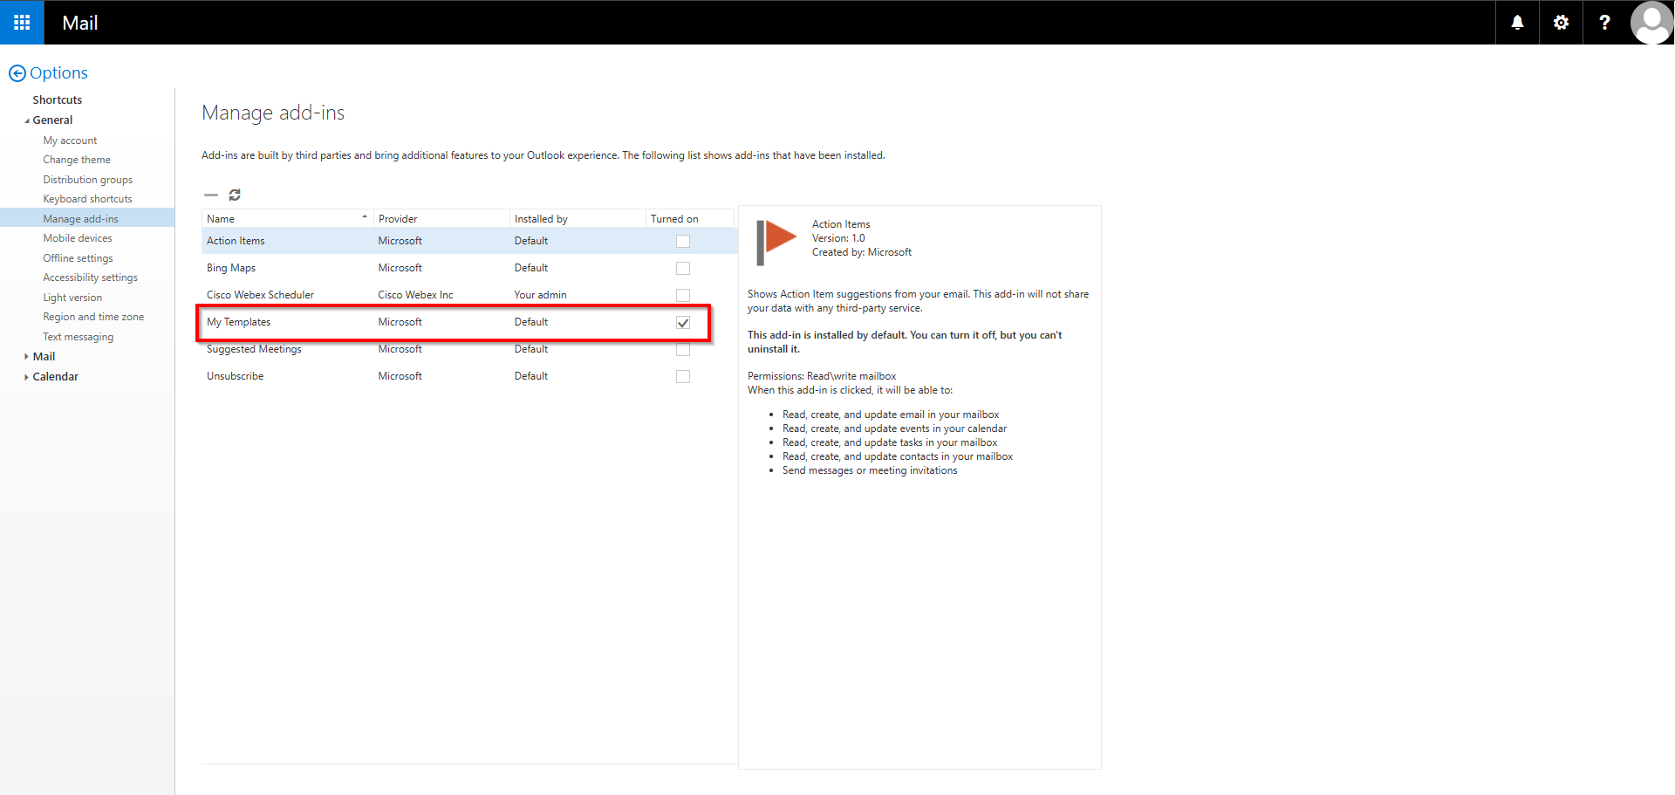Open the notifications bell icon

1516,22
